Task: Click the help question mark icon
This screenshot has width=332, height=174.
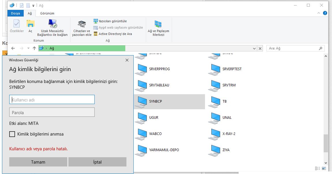Action: (325, 13)
